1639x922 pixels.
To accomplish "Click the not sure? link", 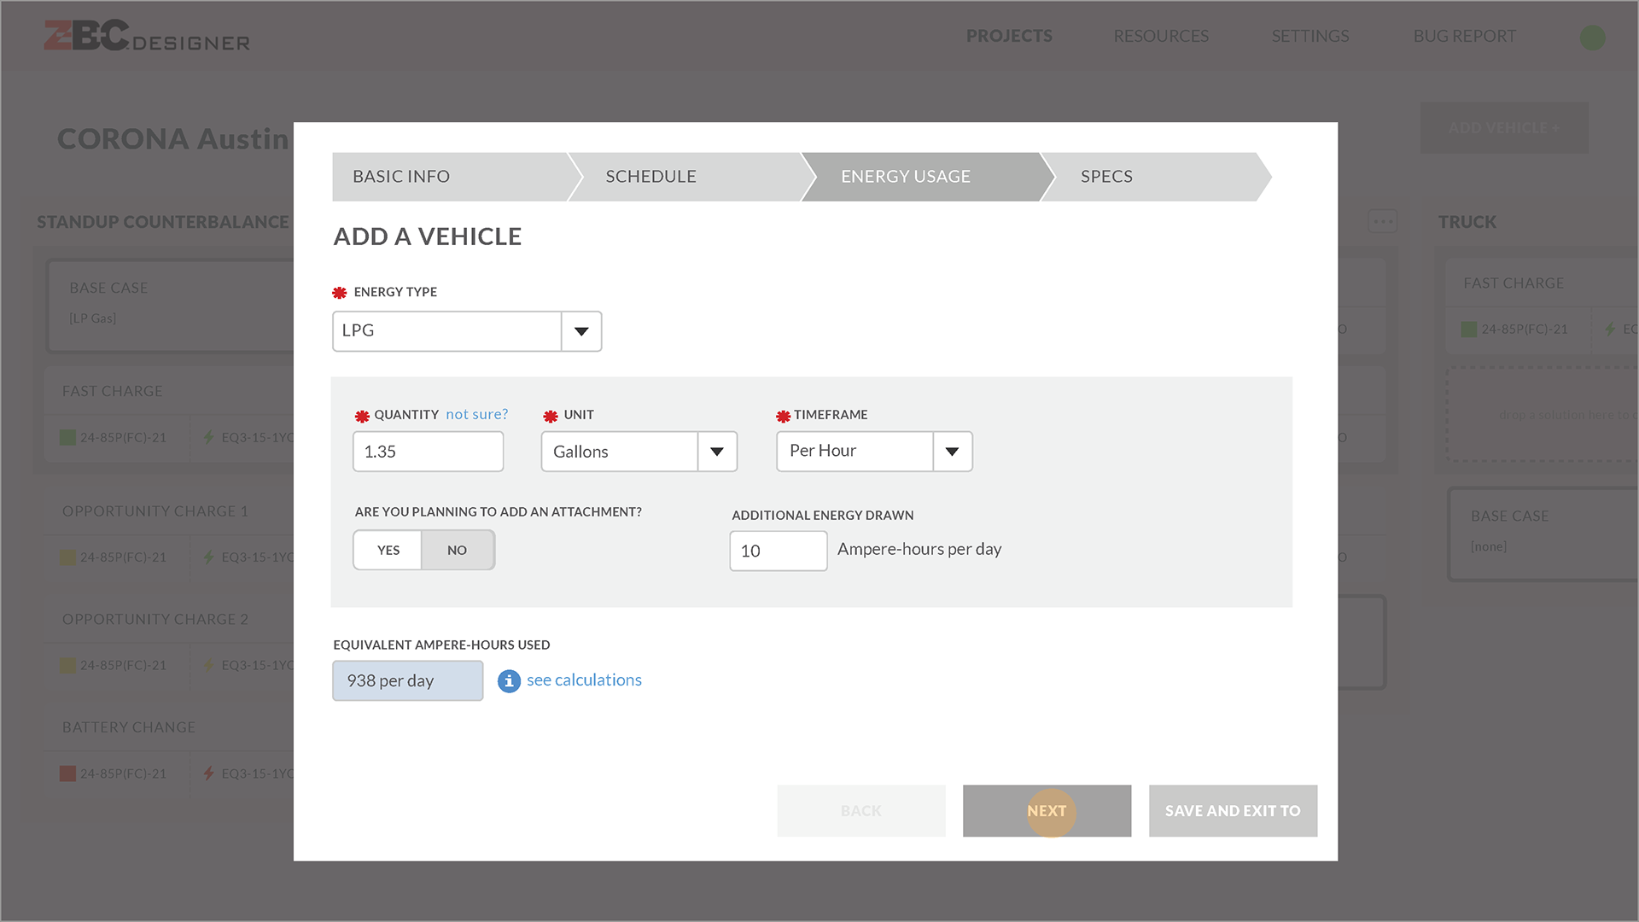I will pos(476,414).
